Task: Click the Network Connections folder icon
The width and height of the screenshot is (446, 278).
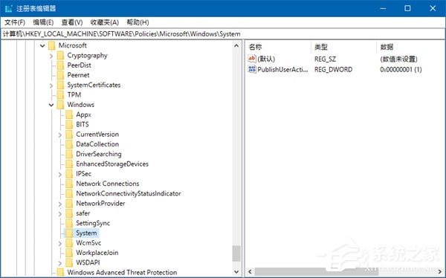Action: click(x=69, y=184)
